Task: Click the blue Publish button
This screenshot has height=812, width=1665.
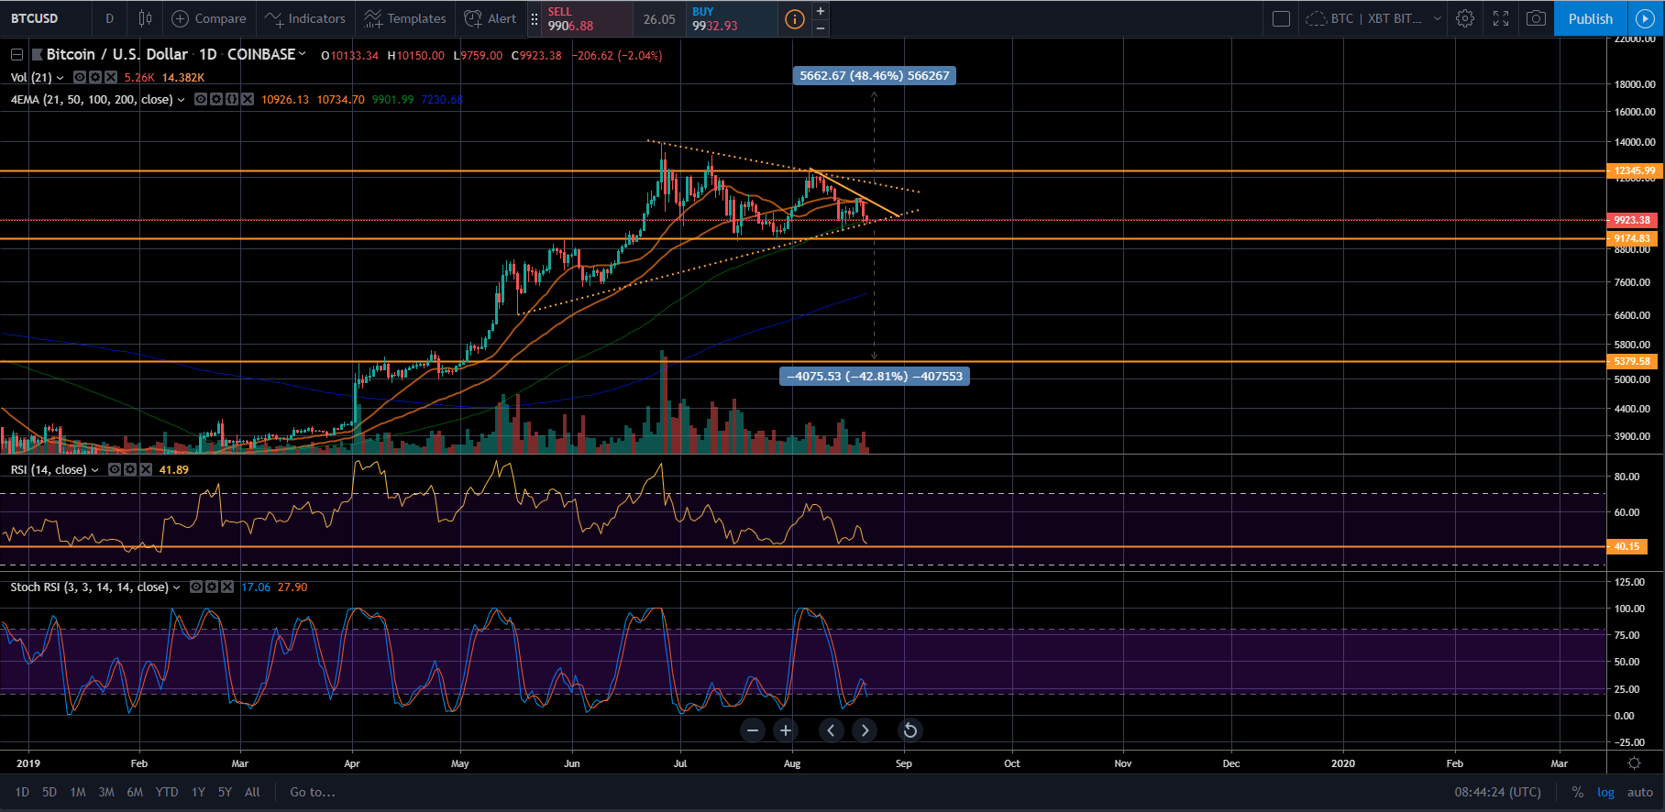Action: [x=1590, y=18]
